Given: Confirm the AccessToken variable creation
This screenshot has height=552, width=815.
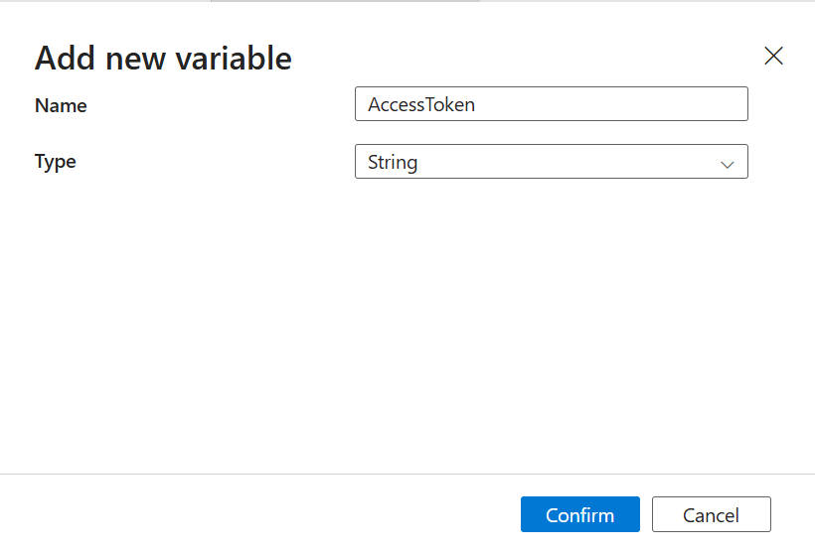Looking at the screenshot, I should (579, 515).
